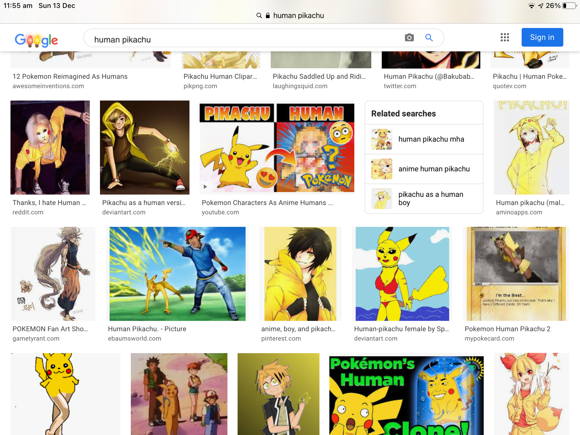The width and height of the screenshot is (580, 435).
Task: Open the Google apps grid icon
Action: tap(505, 37)
